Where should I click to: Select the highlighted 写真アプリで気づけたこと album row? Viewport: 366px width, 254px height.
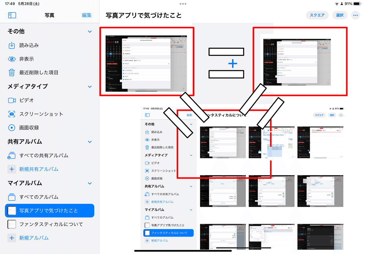(50, 210)
